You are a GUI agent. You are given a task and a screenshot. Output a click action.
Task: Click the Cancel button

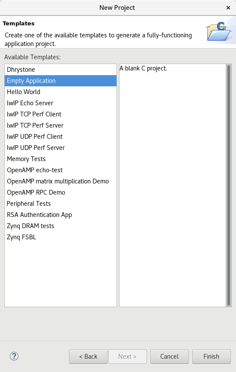click(x=169, y=357)
